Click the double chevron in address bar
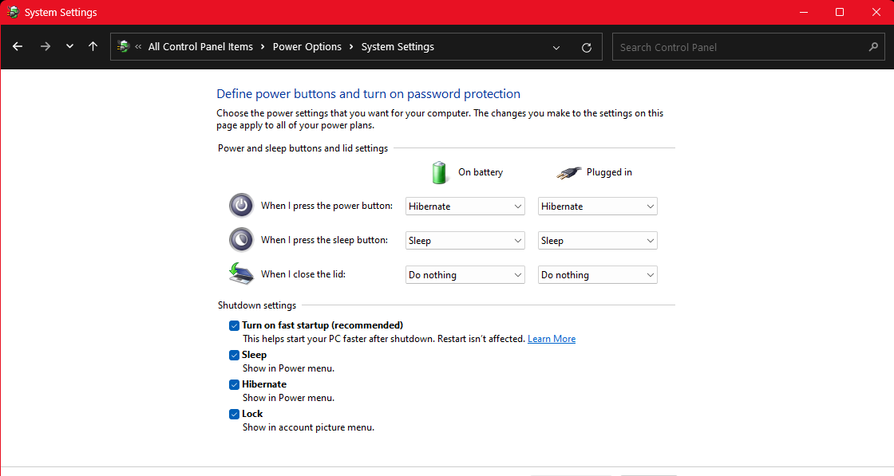This screenshot has width=894, height=476. click(x=138, y=47)
